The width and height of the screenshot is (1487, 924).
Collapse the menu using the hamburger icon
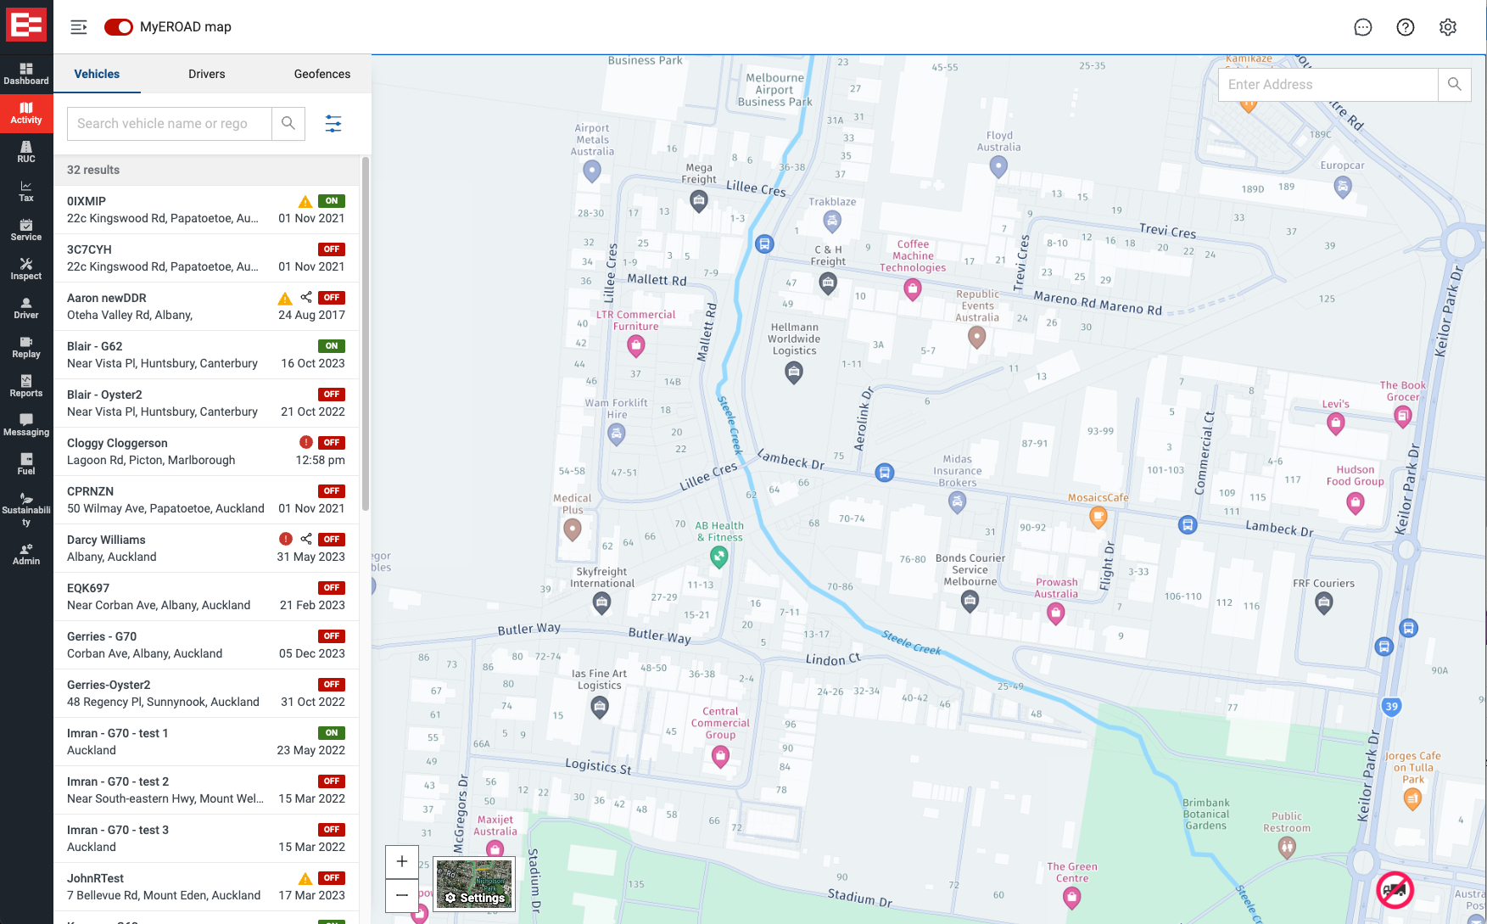[79, 27]
